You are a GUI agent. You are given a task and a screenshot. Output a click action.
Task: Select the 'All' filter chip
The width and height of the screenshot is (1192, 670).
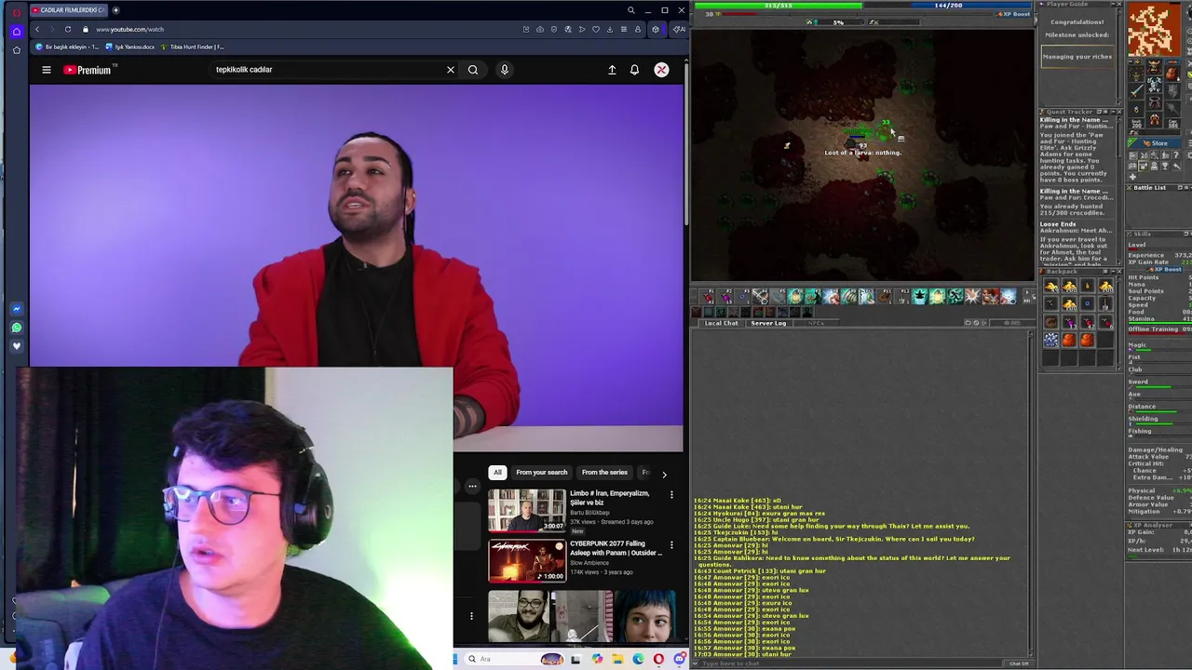(x=497, y=473)
